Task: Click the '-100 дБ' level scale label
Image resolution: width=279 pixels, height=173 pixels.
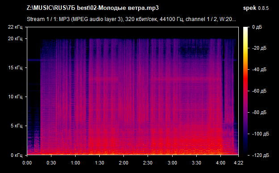Action: click(261, 134)
